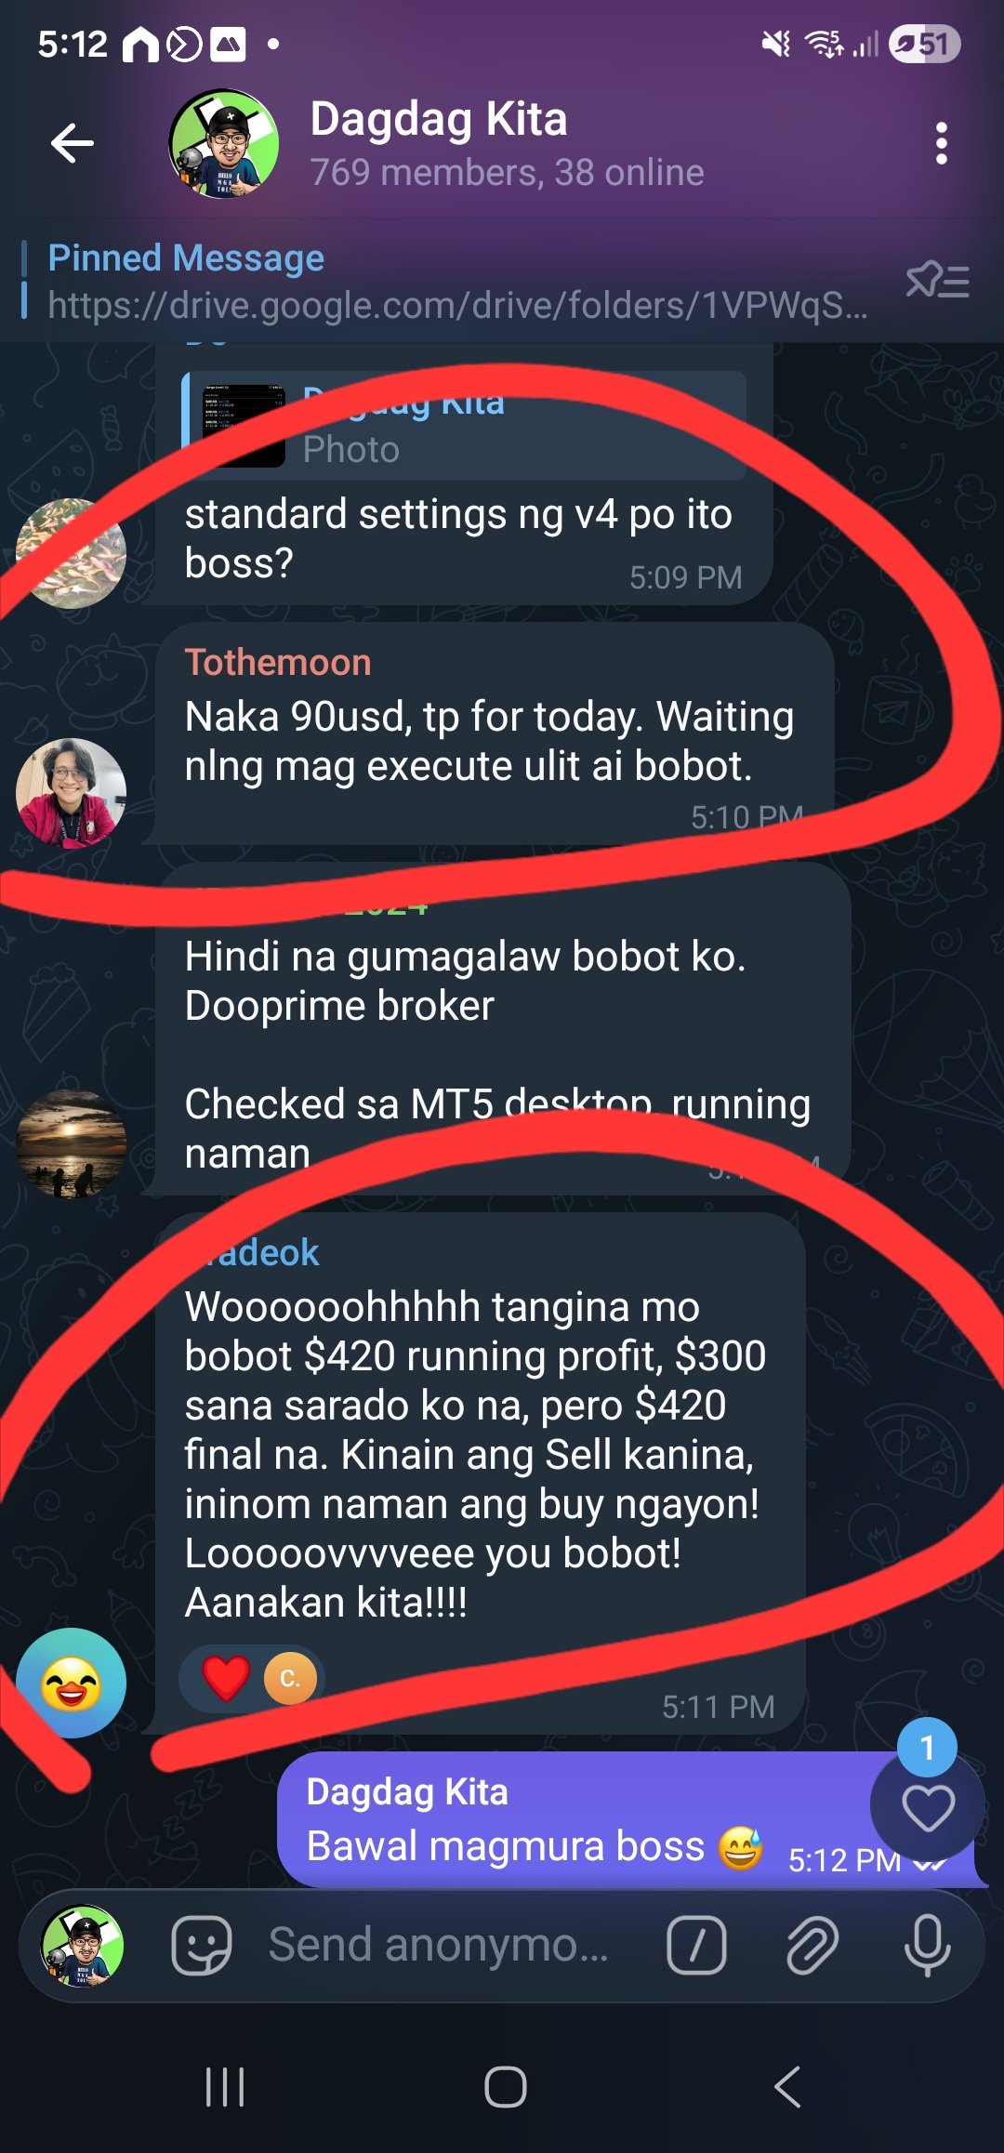Tap the back arrow to leave the chat

[x=73, y=143]
